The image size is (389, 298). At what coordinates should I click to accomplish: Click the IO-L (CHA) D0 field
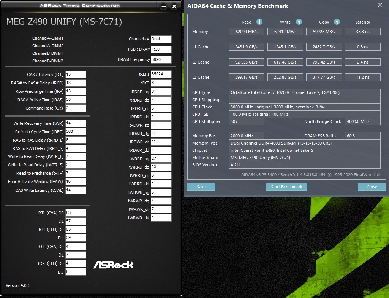pyautogui.click(x=76, y=247)
